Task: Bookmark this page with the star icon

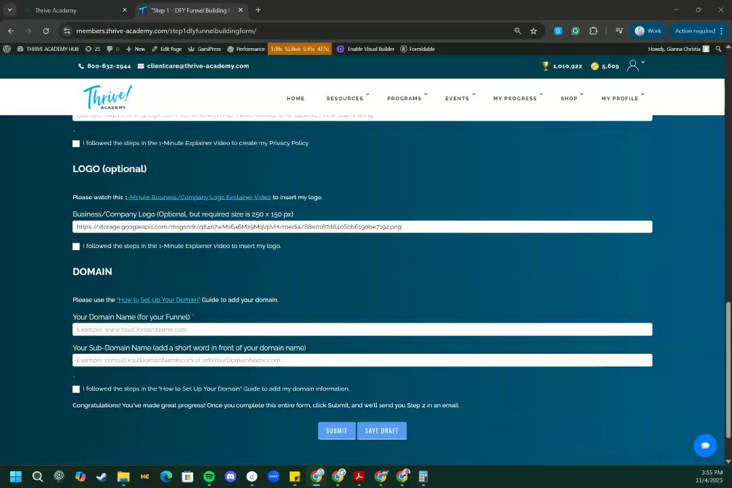Action: coord(533,30)
